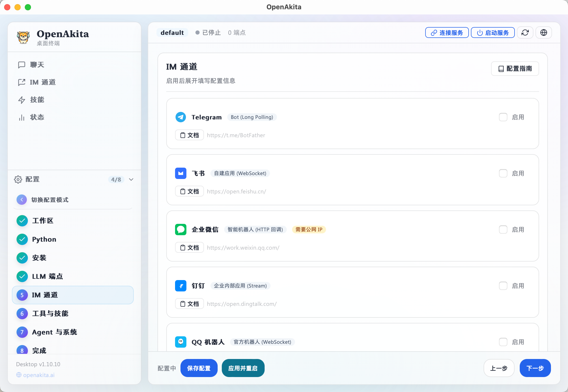Enable the Feishu channel checkbox

click(x=503, y=173)
